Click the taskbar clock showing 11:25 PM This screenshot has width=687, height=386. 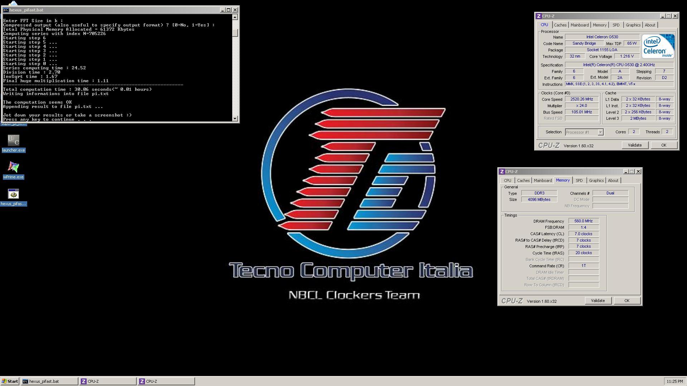[675, 381]
